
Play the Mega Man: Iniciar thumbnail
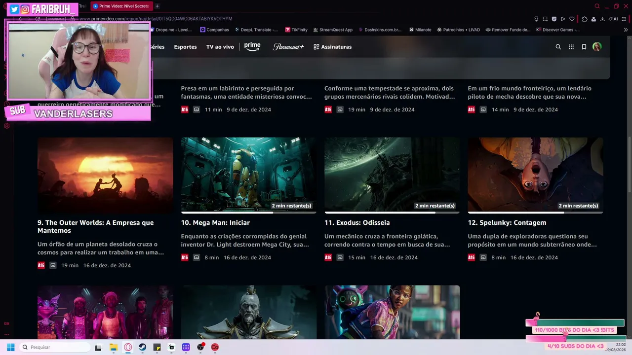click(x=249, y=175)
